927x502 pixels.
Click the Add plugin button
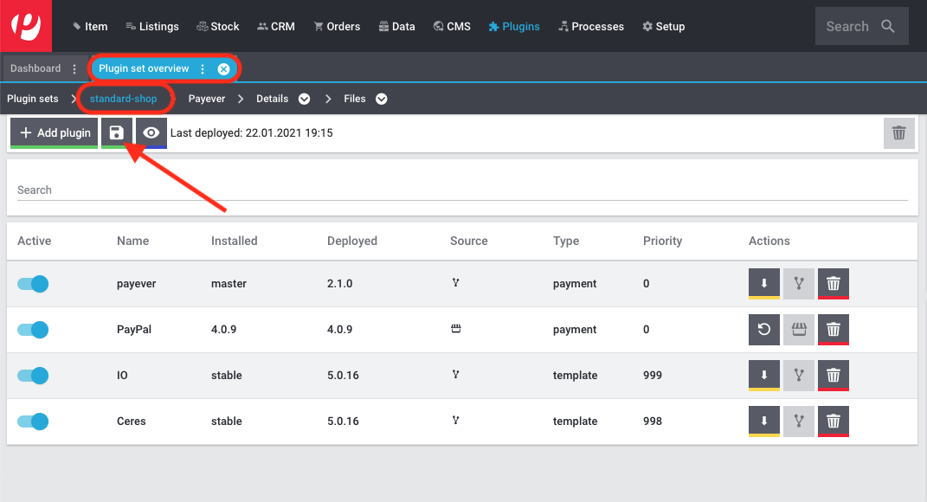pos(54,132)
